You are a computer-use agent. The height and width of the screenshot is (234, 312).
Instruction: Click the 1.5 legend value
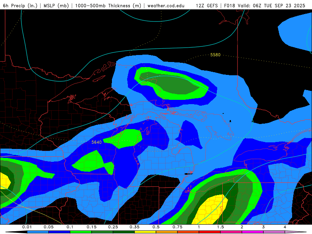(x=220, y=227)
